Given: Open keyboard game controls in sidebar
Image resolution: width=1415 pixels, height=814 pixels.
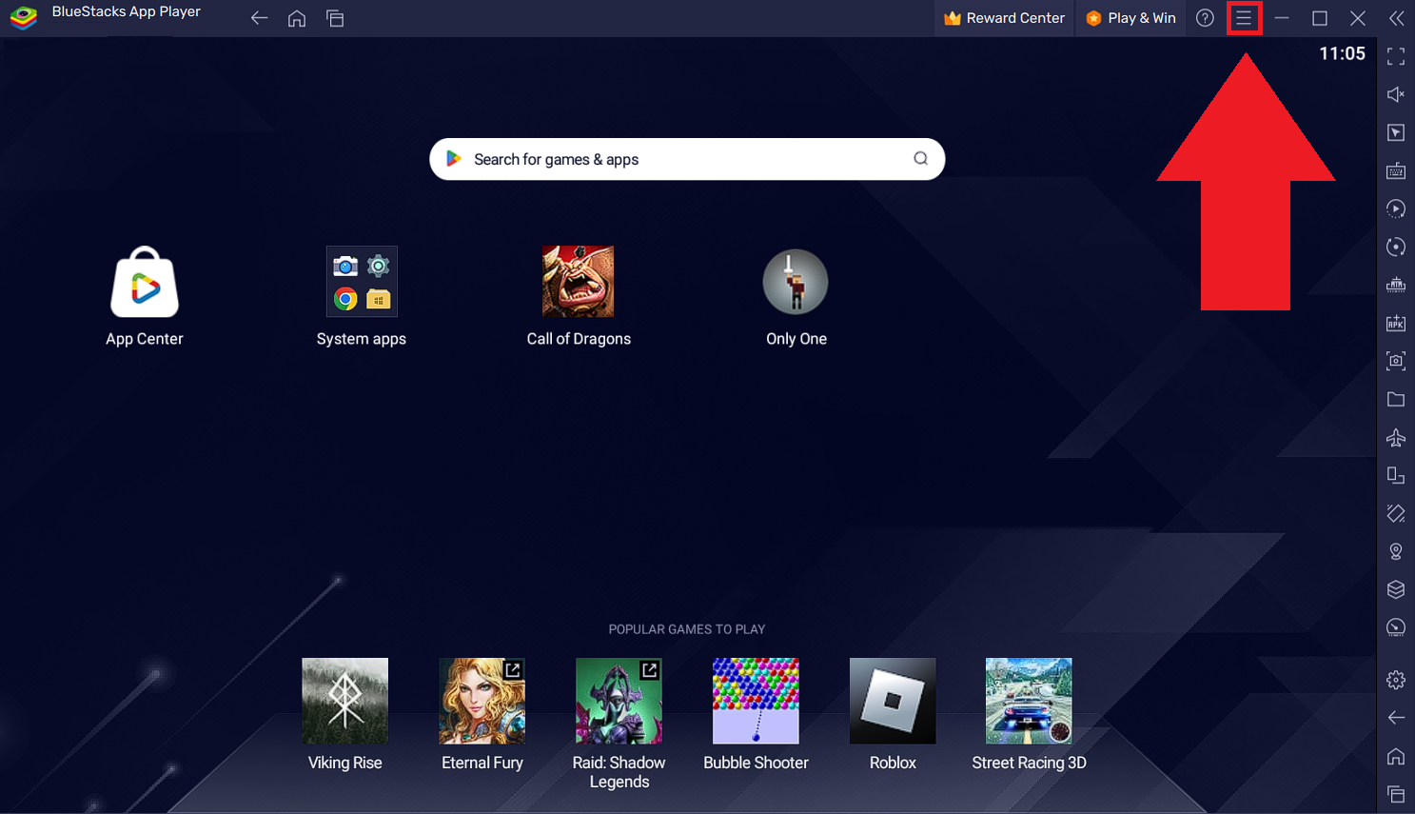Looking at the screenshot, I should tap(1396, 170).
